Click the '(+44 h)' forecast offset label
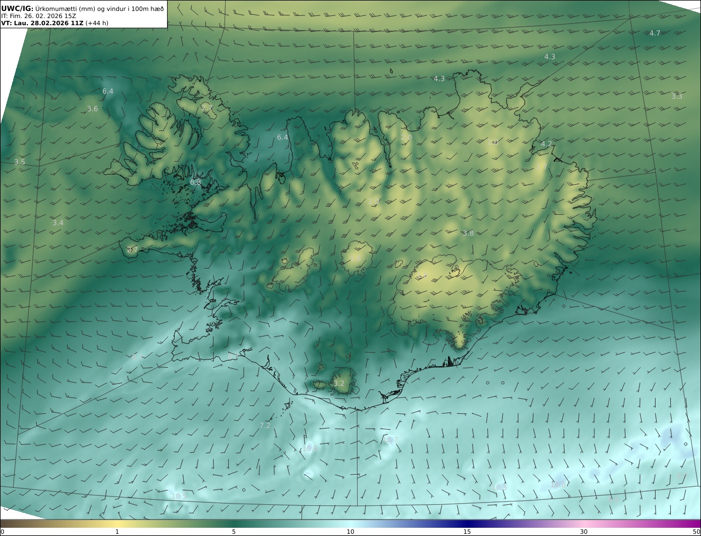 click(x=97, y=24)
